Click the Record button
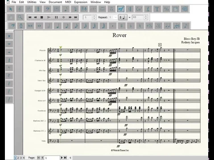This screenshot has width=214, height=160. point(63,17)
